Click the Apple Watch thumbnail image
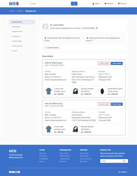Image resolution: width=137 pixels, height=176 pixels. 102,91
